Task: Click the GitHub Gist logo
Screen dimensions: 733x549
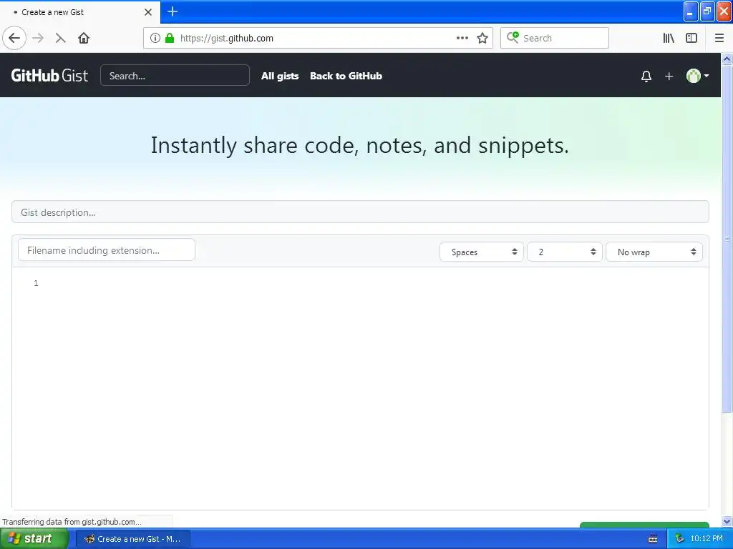Action: pyautogui.click(x=49, y=76)
